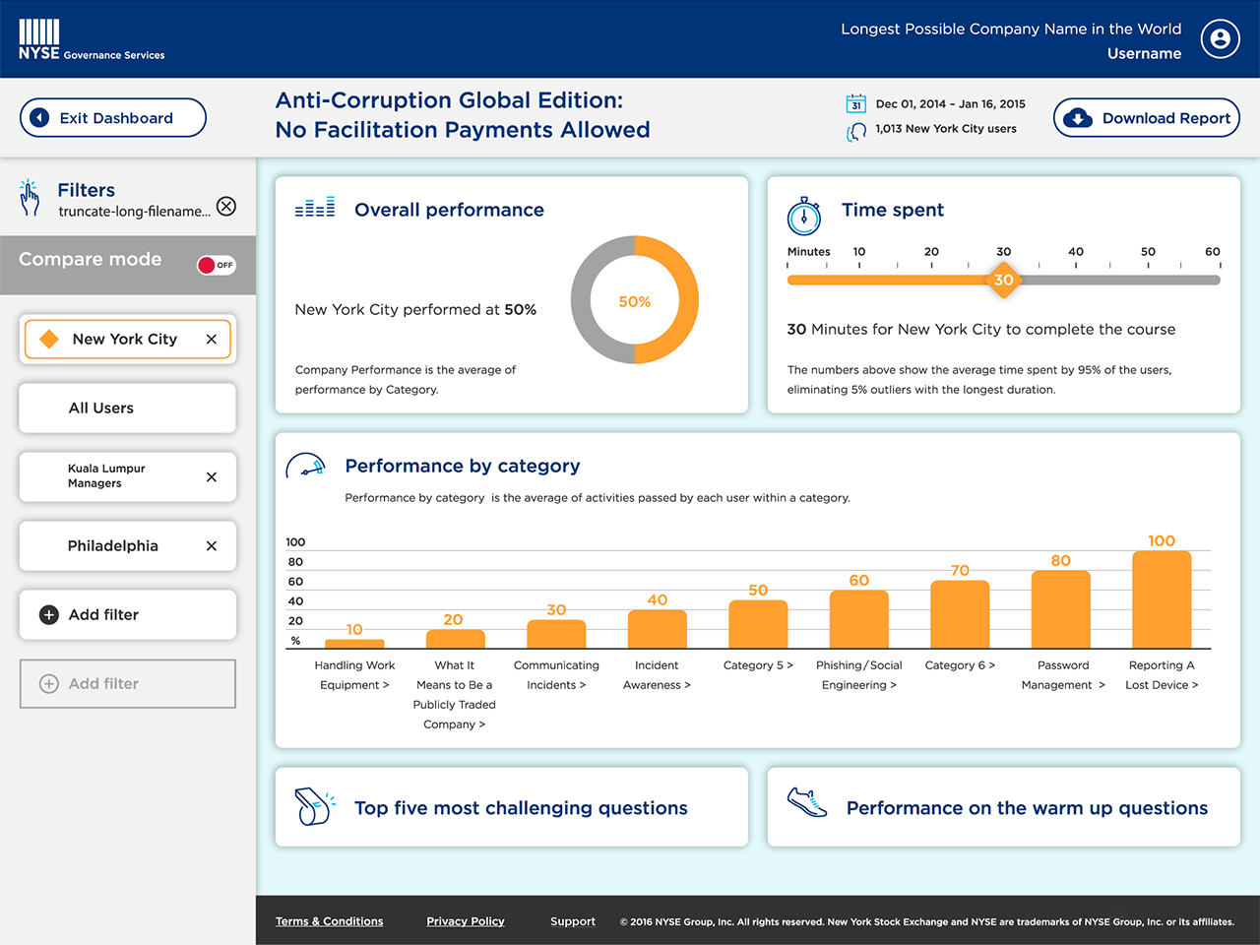The width and height of the screenshot is (1260, 945).
Task: Click the 30-minute time slider marker
Action: click(1003, 280)
